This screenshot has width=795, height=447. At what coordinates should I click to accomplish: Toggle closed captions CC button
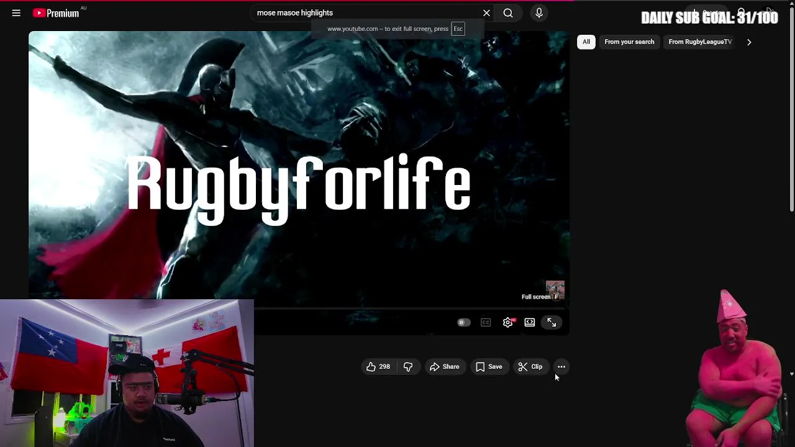[x=486, y=322]
